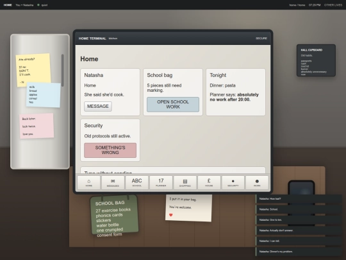
Task: Click 'Old protocols still active.' text
Action: (108, 136)
